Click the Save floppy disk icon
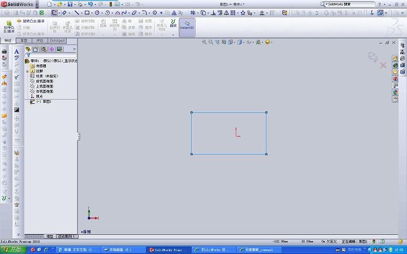 point(70,4)
